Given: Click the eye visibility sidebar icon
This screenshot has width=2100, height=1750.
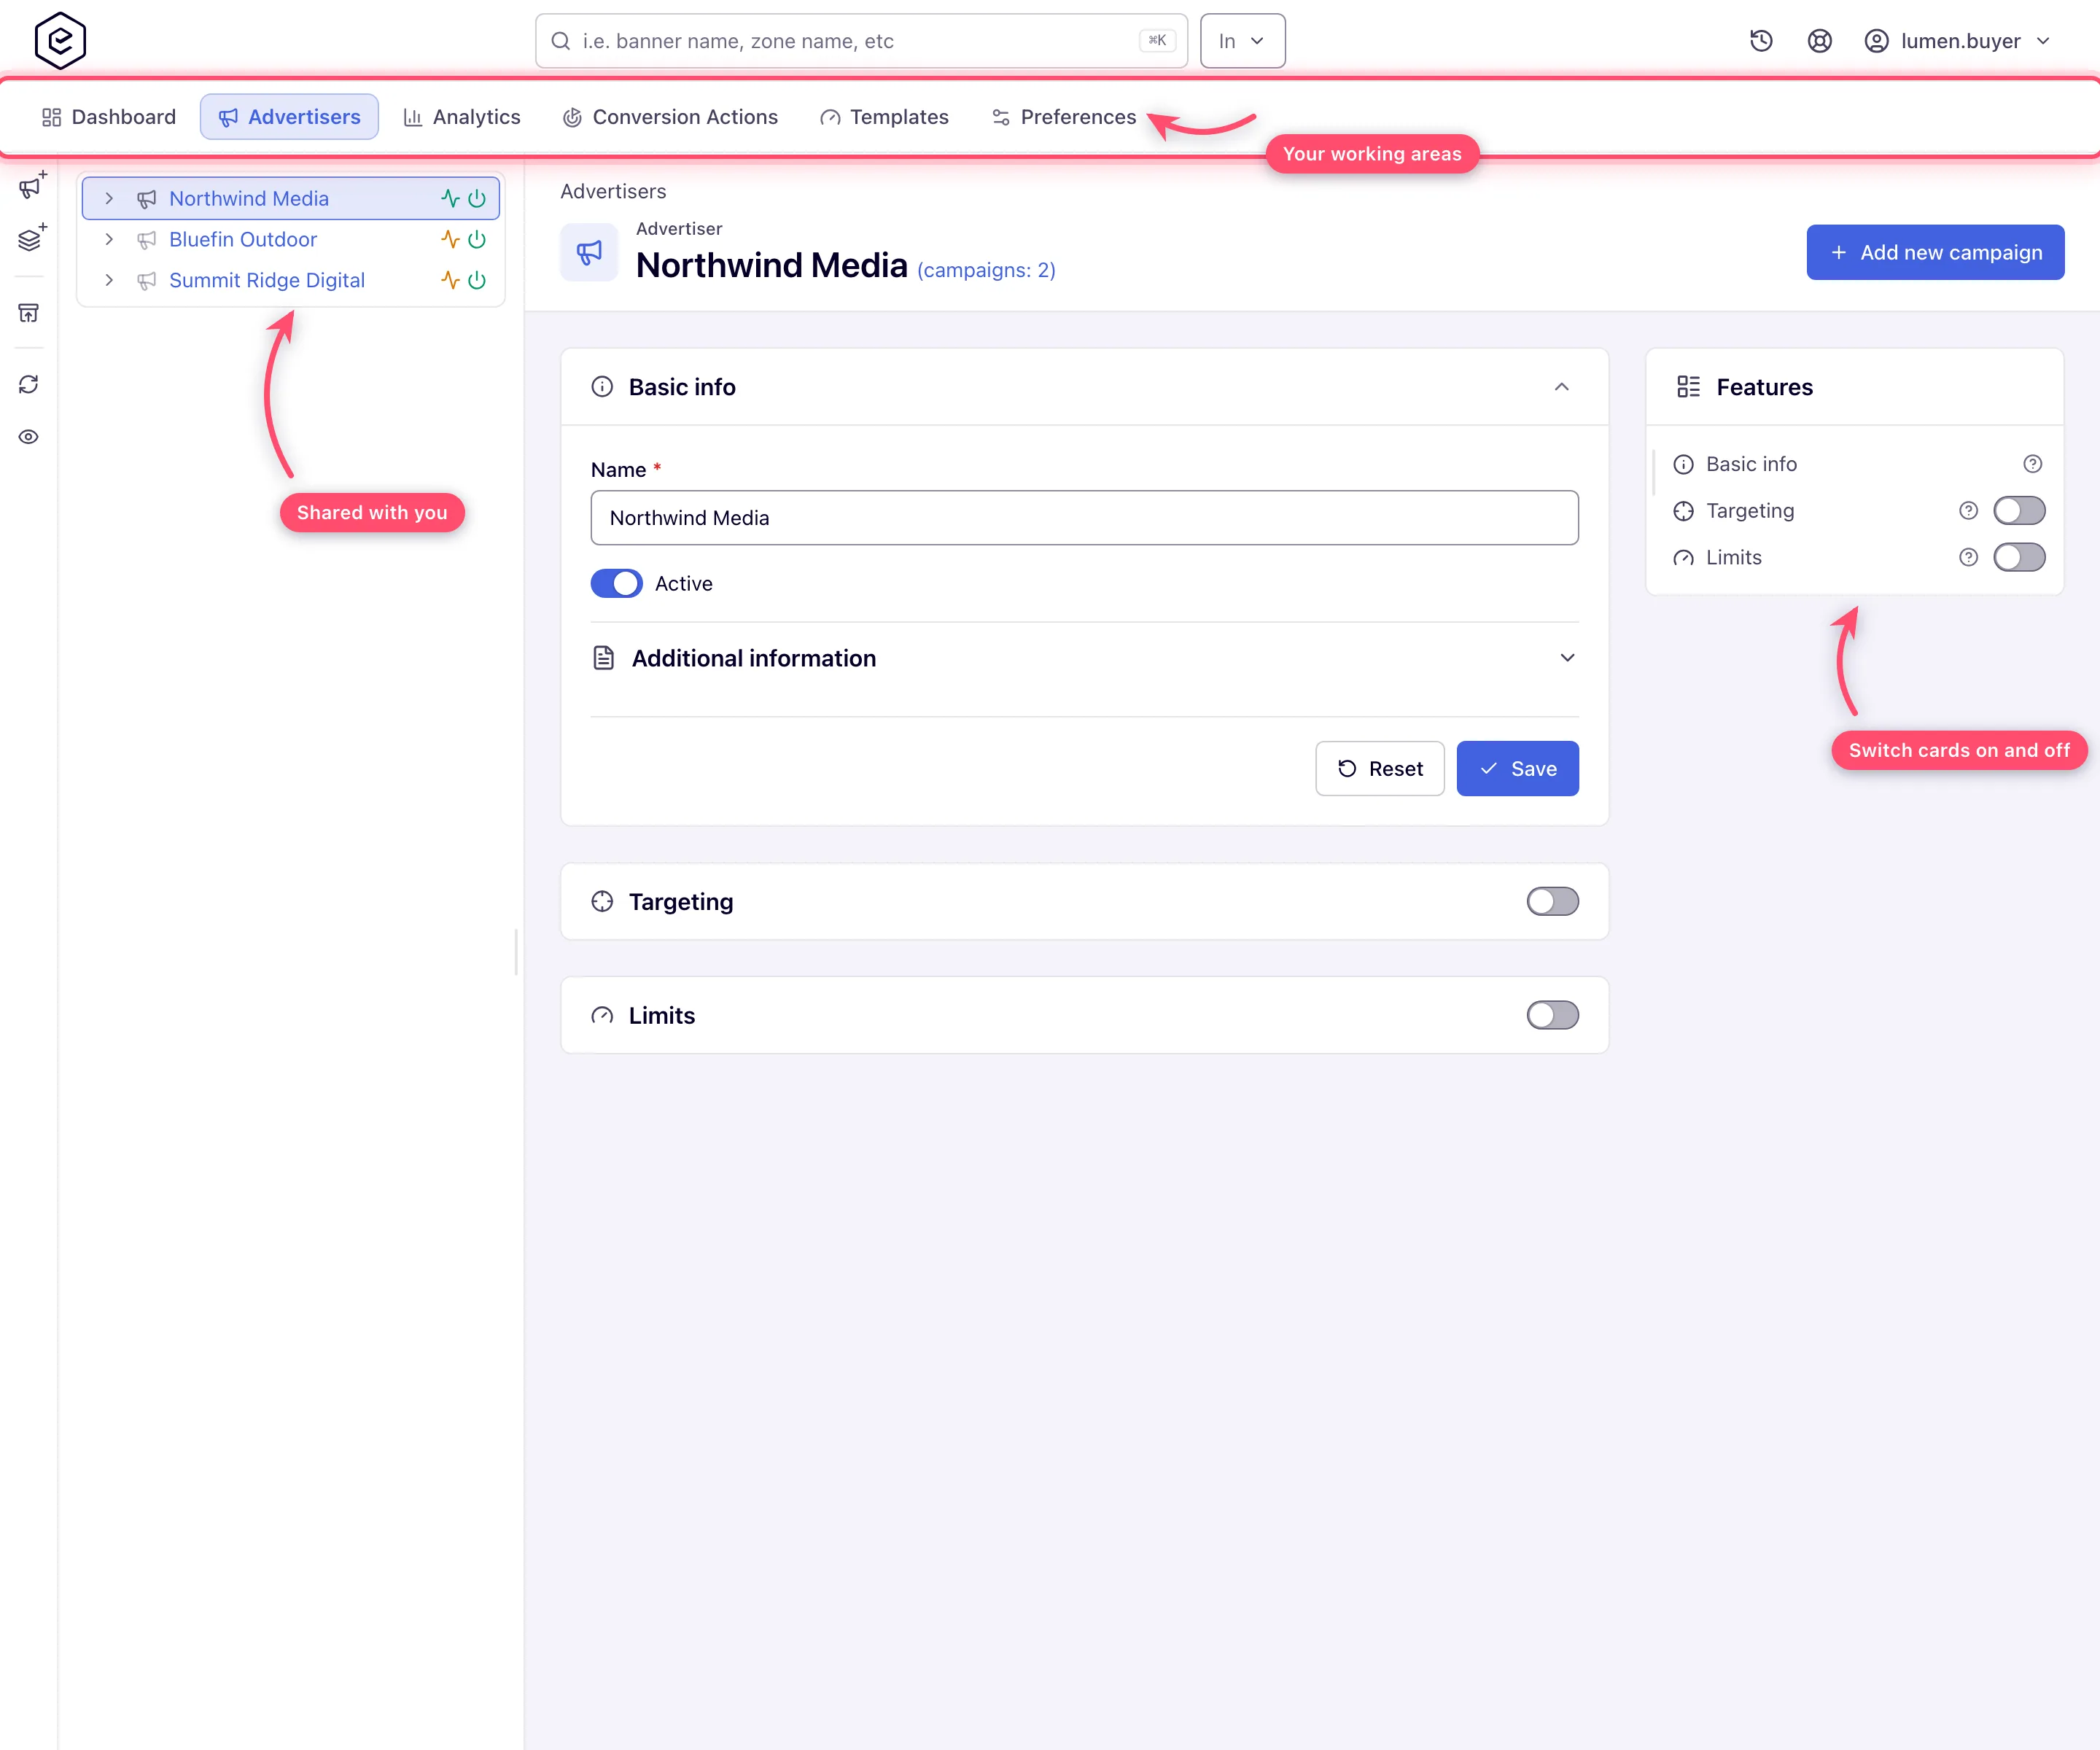Looking at the screenshot, I should click(x=29, y=437).
